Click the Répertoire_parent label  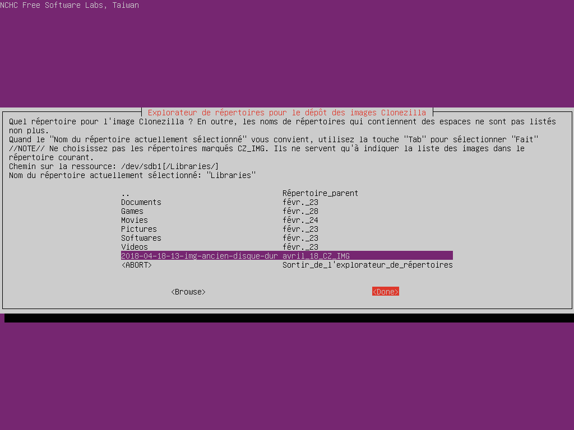click(x=320, y=193)
